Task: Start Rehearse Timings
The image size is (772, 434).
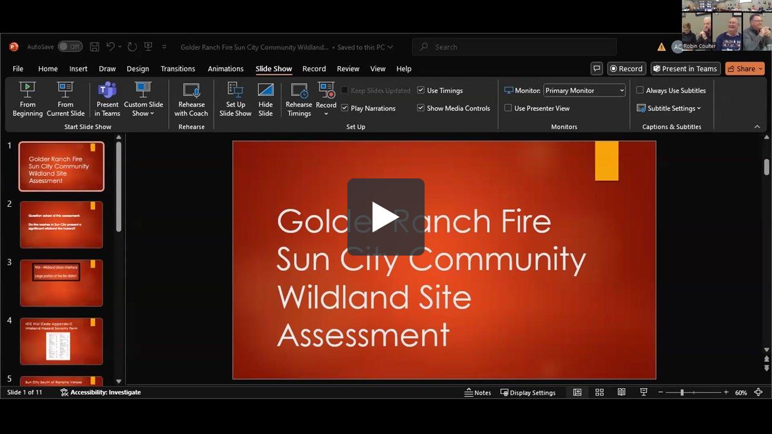Action: [299, 99]
